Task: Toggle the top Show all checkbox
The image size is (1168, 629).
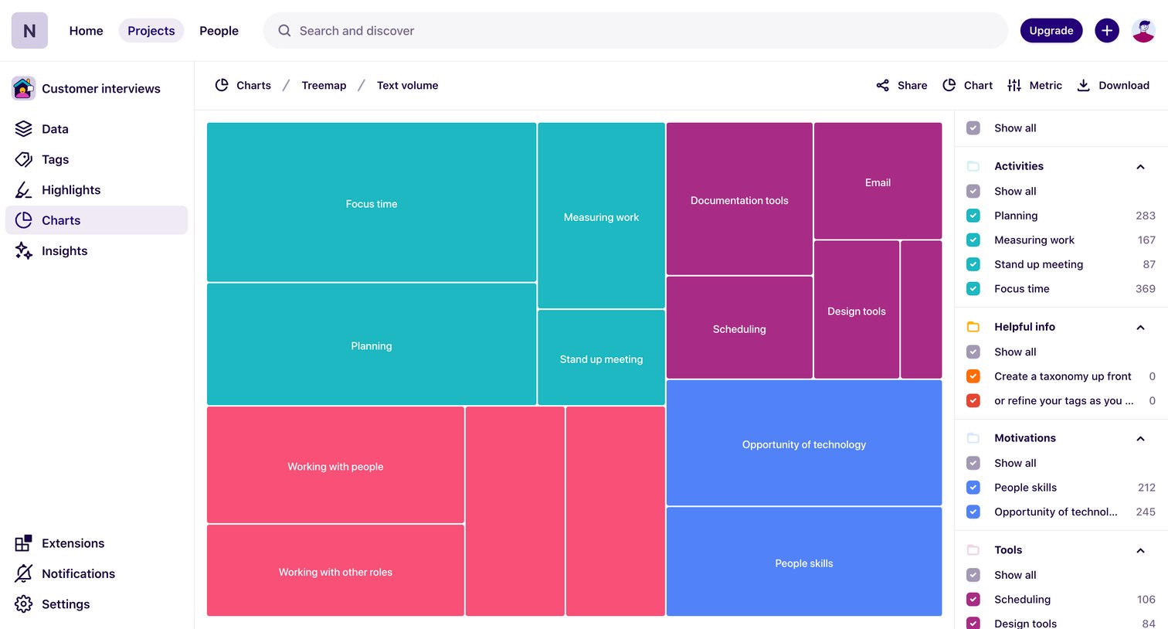Action: (x=973, y=128)
